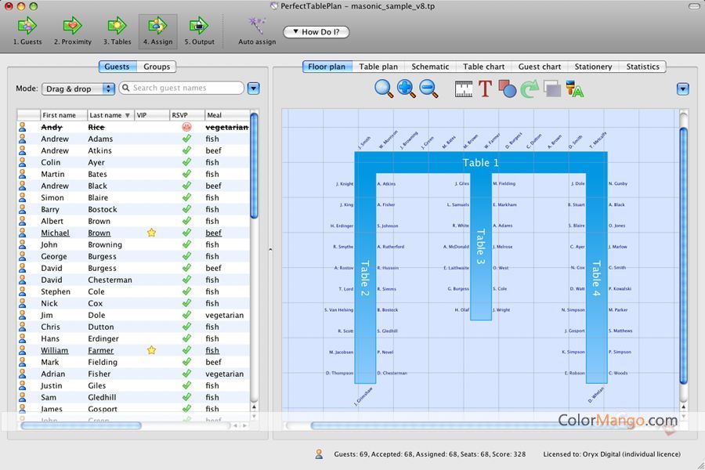Screen dimensions: 705x470
Task: Open the 2. Proximity step
Action: pos(72,26)
